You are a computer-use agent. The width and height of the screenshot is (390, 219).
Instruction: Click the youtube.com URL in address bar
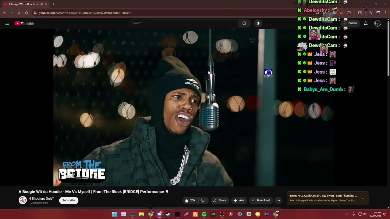(x=85, y=13)
